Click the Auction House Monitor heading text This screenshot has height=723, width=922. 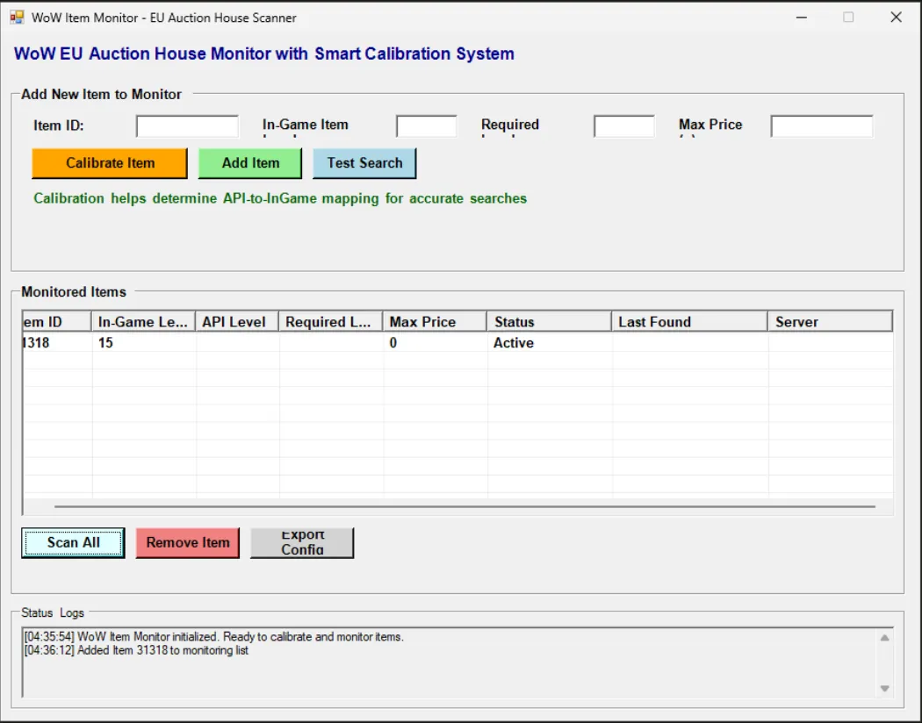264,54
